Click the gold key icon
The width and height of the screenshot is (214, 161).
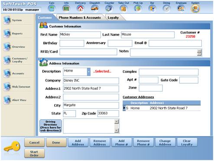point(12,146)
